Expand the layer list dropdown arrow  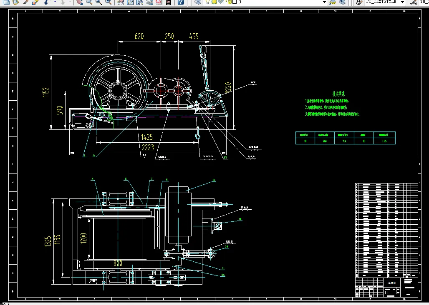pyautogui.click(x=324, y=2)
